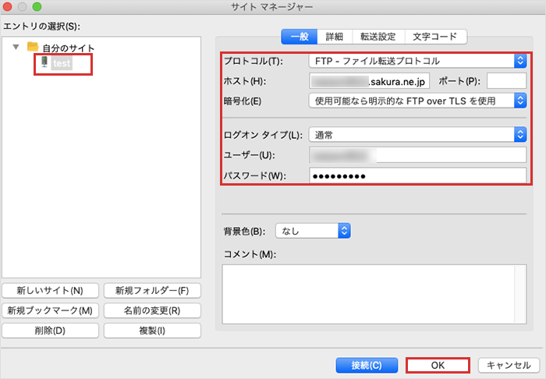Open the 文字コード tab
Image resolution: width=546 pixels, height=379 pixels.
click(x=434, y=37)
